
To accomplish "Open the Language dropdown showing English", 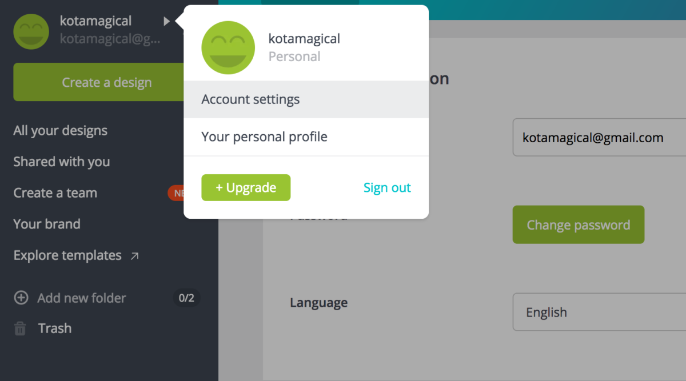I will pos(599,312).
